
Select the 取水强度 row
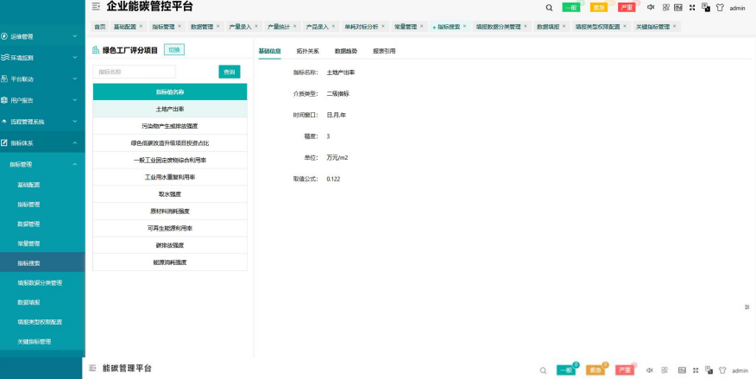pyautogui.click(x=170, y=194)
